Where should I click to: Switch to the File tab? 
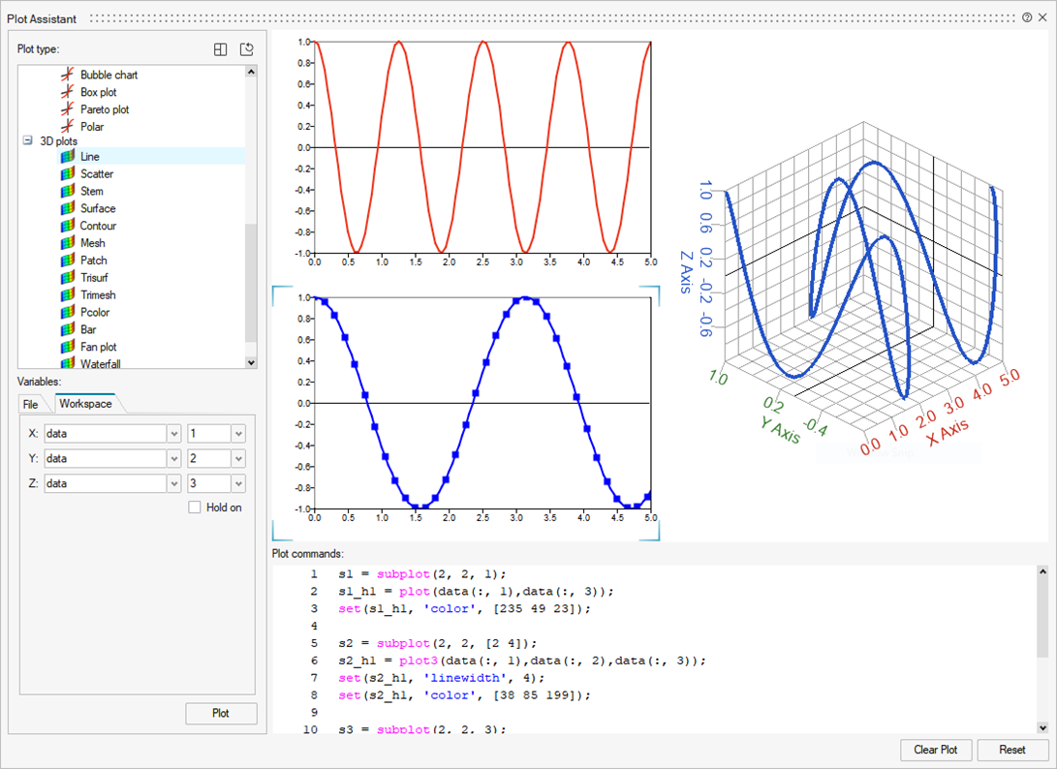tap(31, 404)
